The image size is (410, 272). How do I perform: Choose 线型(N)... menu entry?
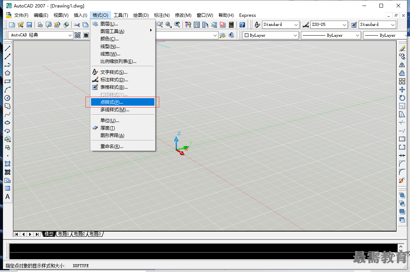(123, 46)
